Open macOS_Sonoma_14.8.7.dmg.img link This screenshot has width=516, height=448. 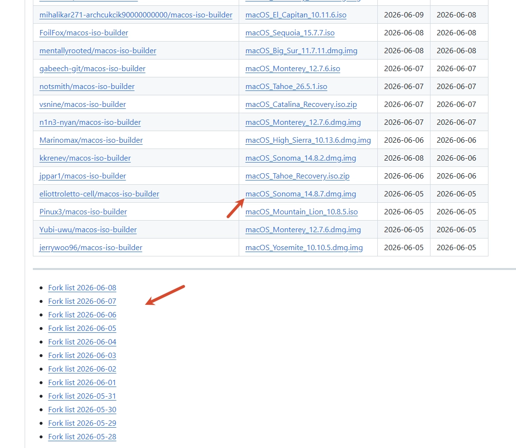point(301,194)
